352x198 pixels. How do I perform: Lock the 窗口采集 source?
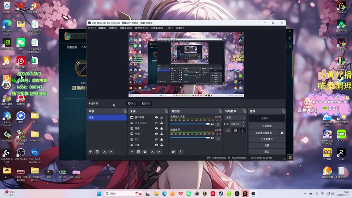161,117
